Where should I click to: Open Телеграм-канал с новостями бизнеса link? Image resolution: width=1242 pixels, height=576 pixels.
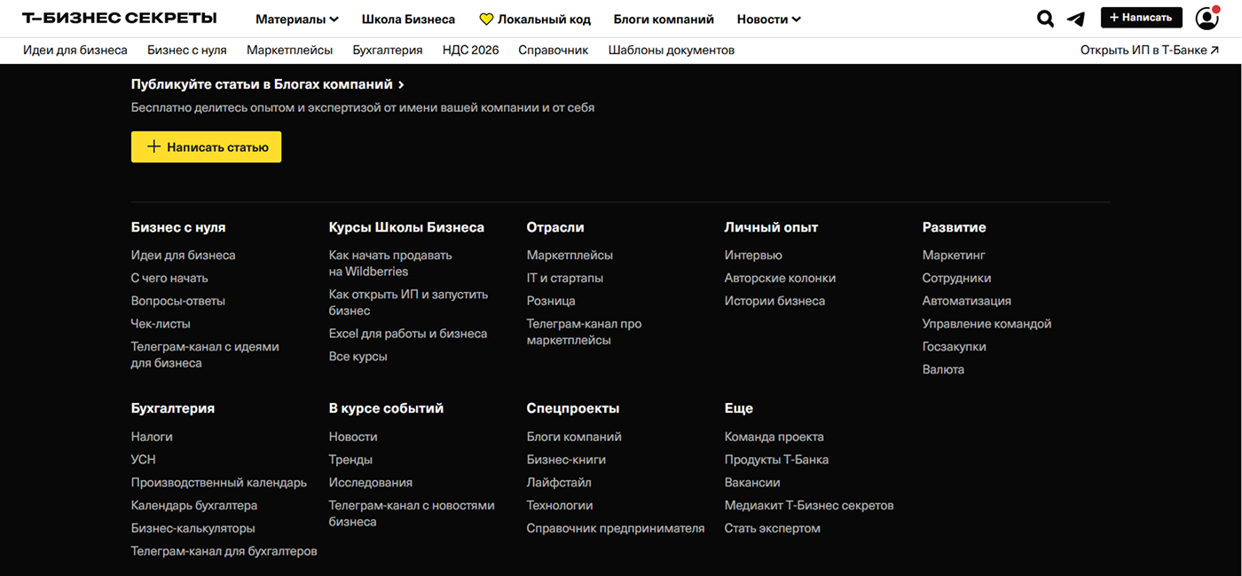412,514
